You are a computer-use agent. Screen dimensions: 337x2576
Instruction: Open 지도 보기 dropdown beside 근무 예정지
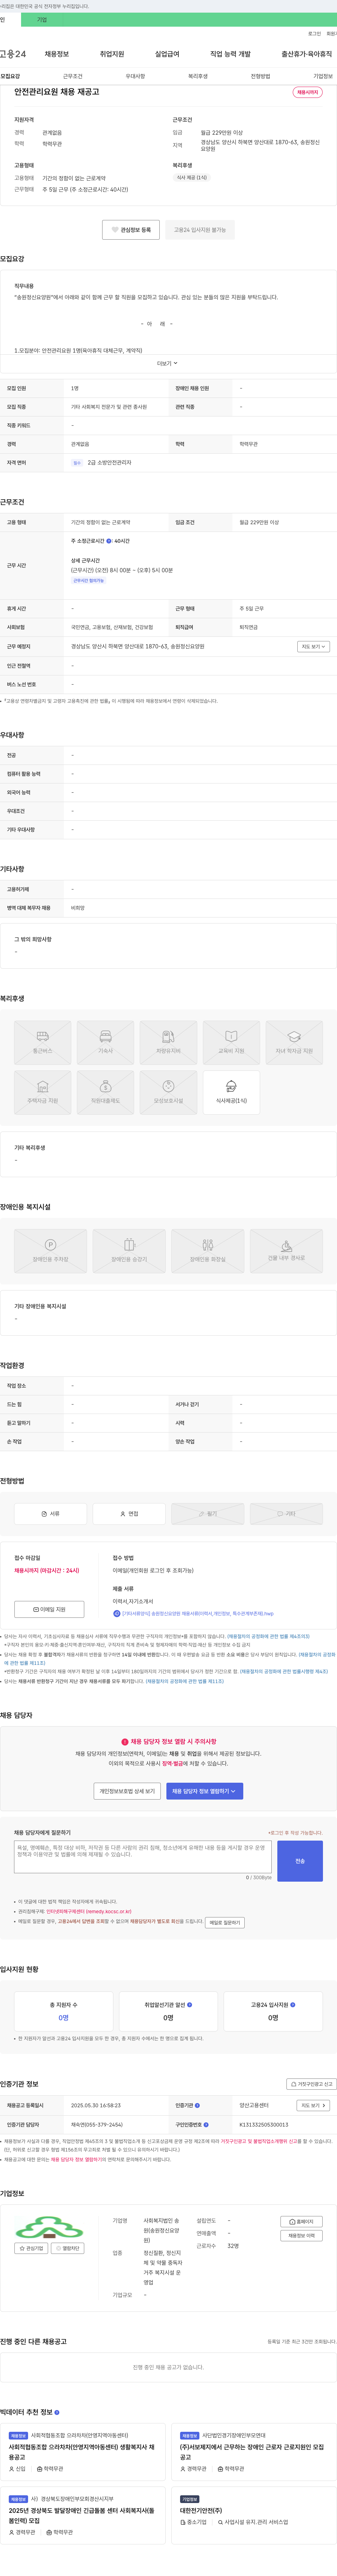click(314, 647)
